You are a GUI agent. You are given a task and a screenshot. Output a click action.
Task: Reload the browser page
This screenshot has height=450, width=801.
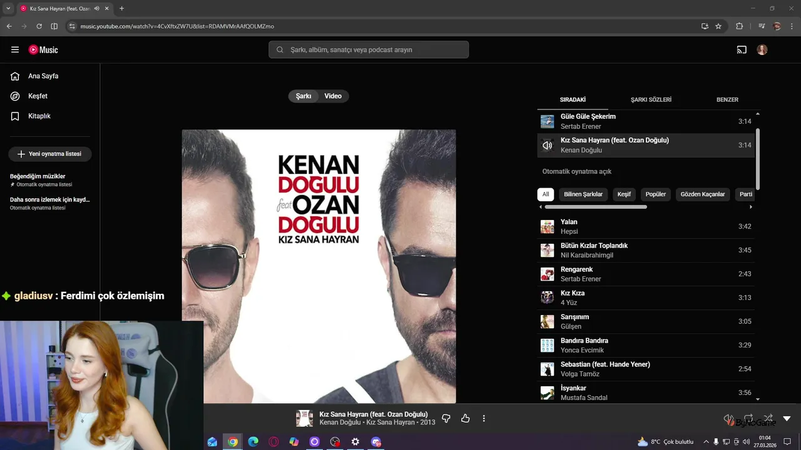pos(39,26)
